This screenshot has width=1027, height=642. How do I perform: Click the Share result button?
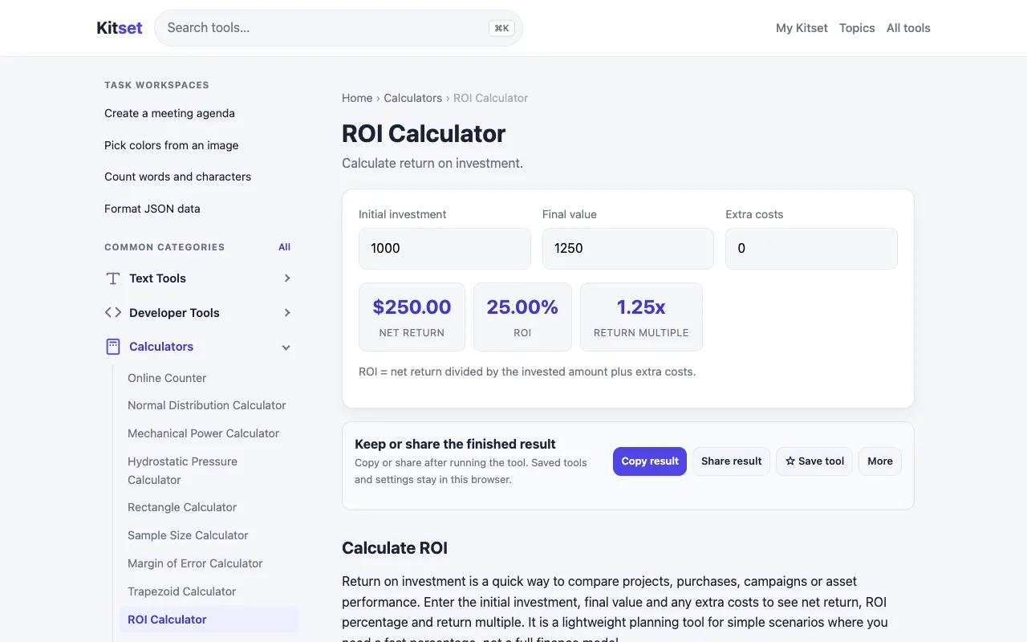[732, 461]
